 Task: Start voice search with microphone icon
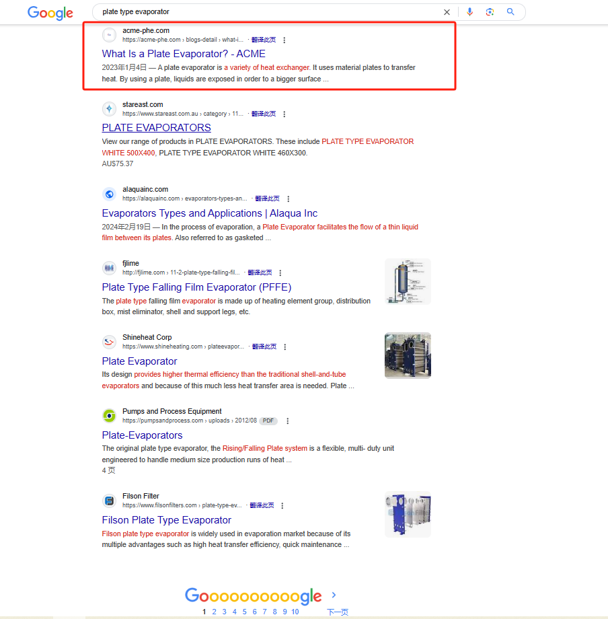tap(469, 12)
